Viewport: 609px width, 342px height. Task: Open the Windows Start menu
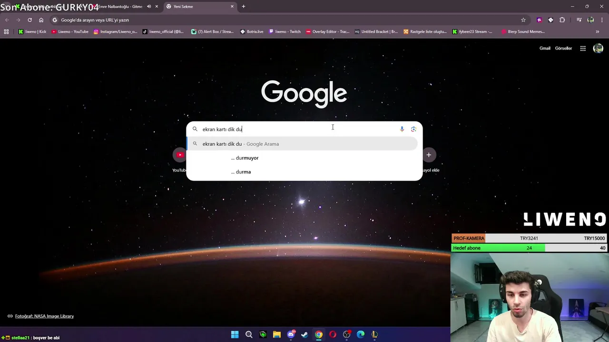pyautogui.click(x=235, y=334)
